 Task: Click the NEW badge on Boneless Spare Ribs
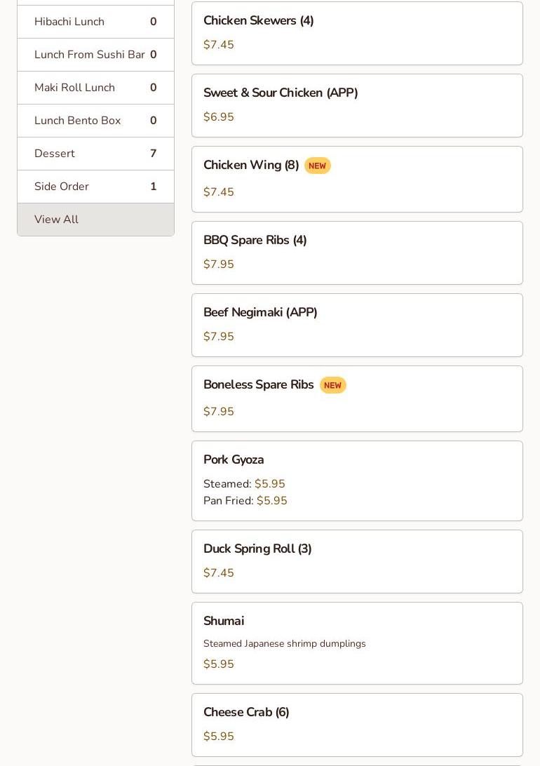[332, 385]
